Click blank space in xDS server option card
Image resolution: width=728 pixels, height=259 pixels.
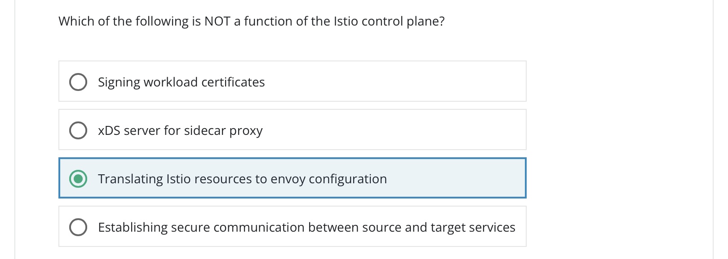(395, 130)
